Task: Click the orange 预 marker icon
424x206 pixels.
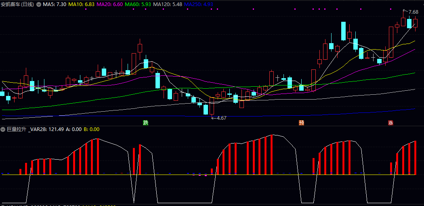Action: [301, 123]
